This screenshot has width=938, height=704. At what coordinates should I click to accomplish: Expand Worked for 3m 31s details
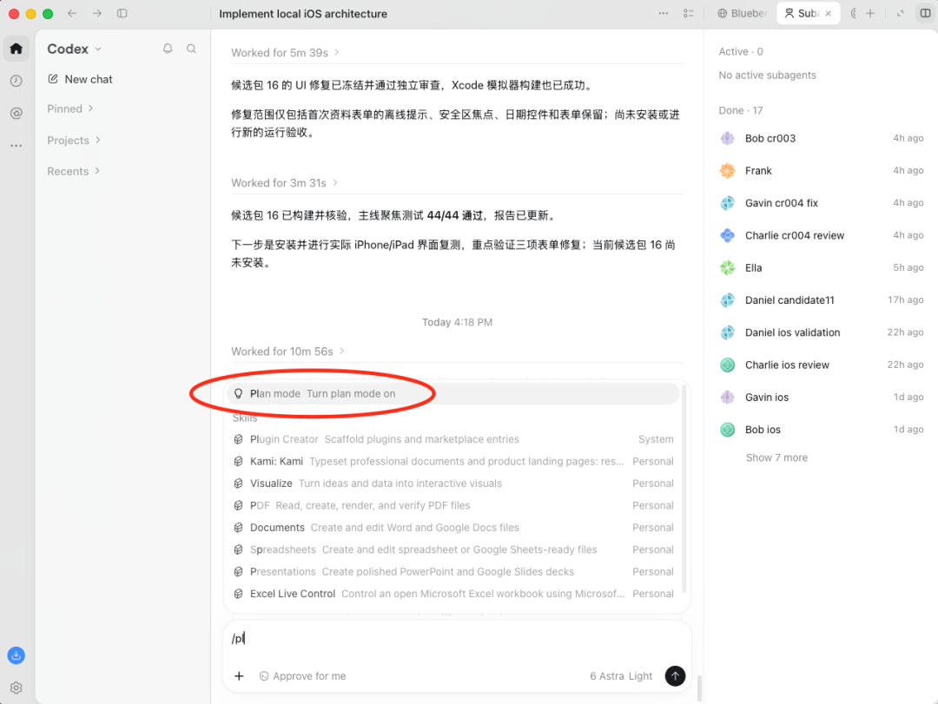(285, 183)
